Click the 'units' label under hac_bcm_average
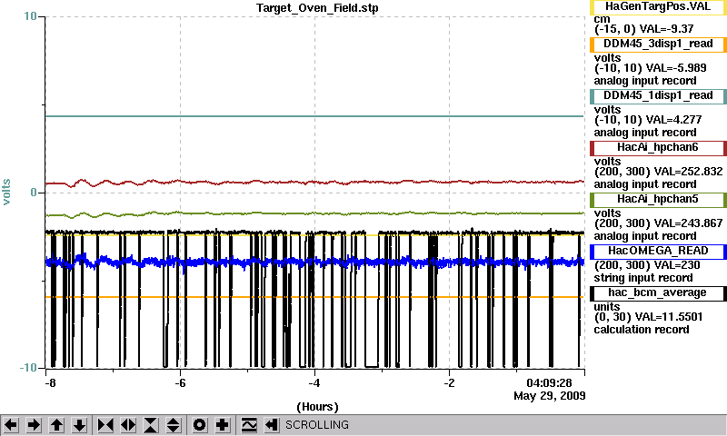 pos(607,307)
